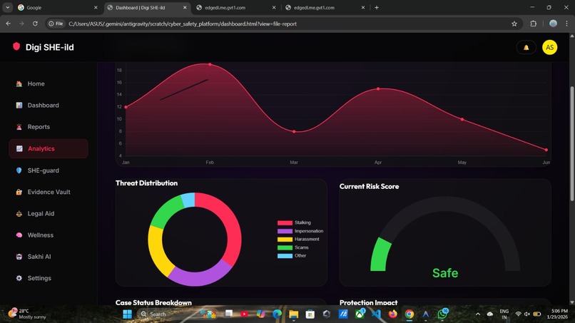The image size is (575, 323).
Task: Expand hidden system tray icons chevron
Action: (x=478, y=314)
